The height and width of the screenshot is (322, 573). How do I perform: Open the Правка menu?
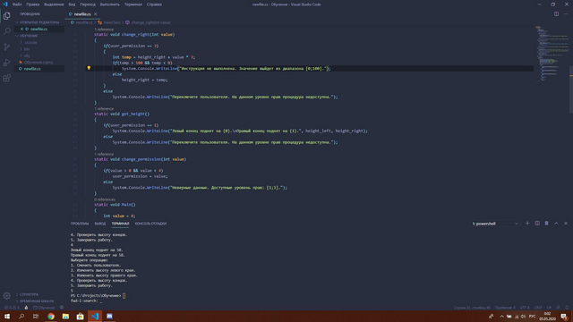click(x=32, y=4)
